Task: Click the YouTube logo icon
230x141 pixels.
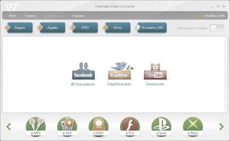Action: [x=155, y=71]
